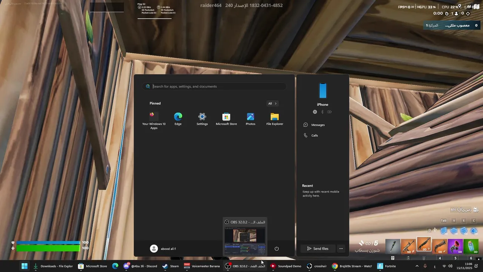Open Photos from pinned apps
Screen dimensions: 483x272
[x=251, y=119]
